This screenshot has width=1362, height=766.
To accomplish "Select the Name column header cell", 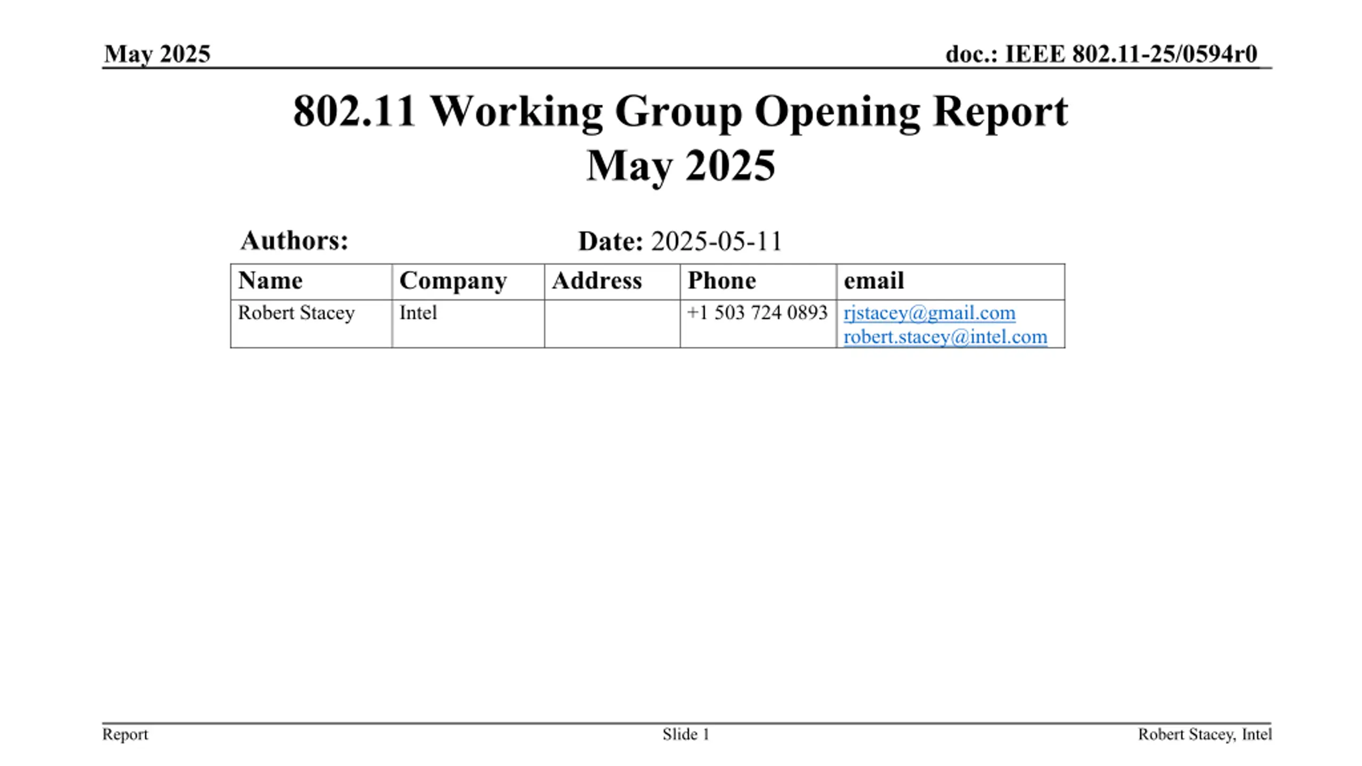I will 311,281.
